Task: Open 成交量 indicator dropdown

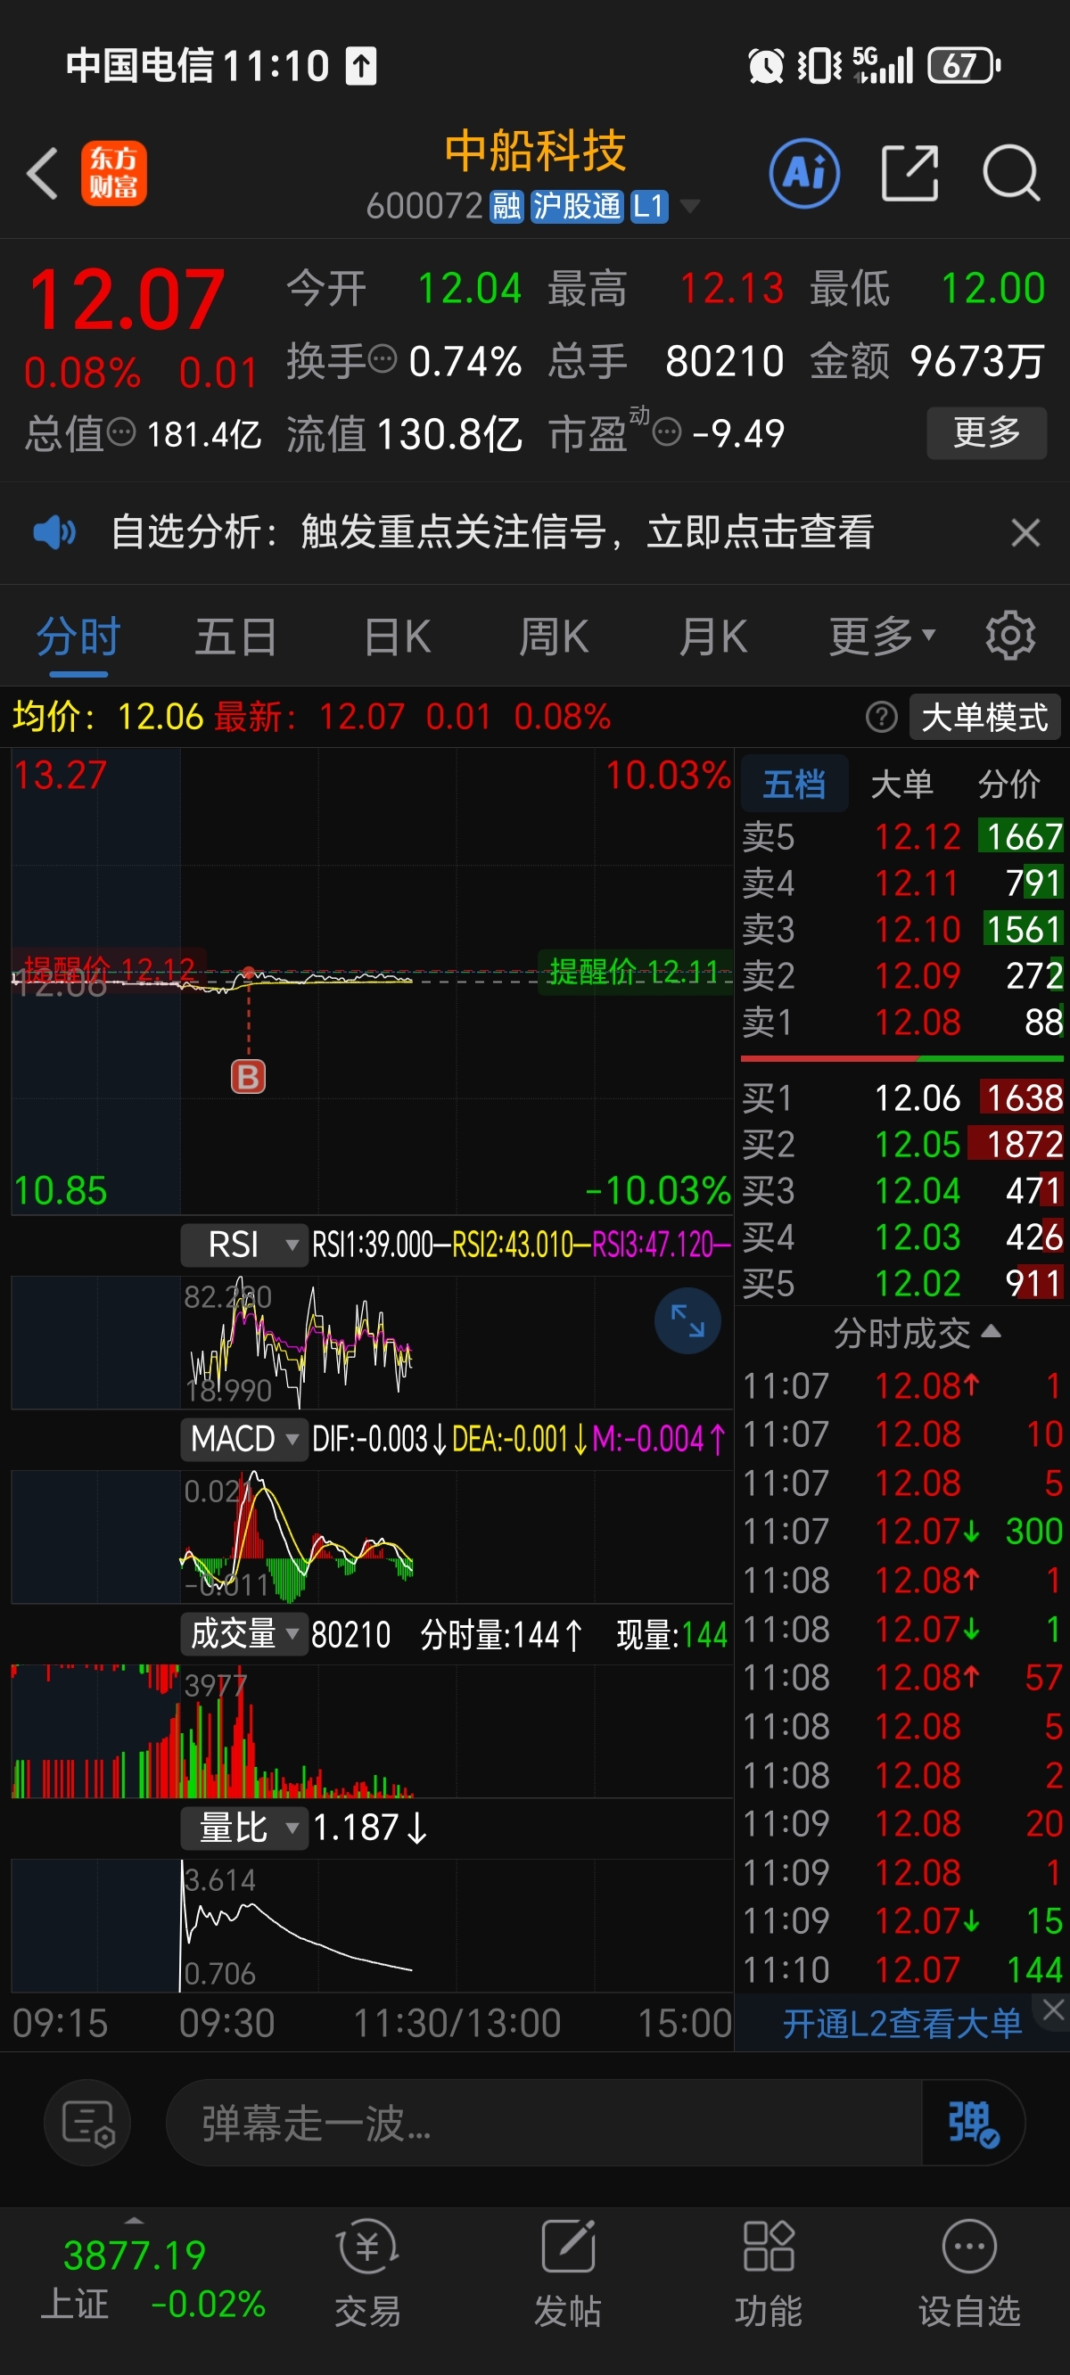Action: tap(244, 1634)
